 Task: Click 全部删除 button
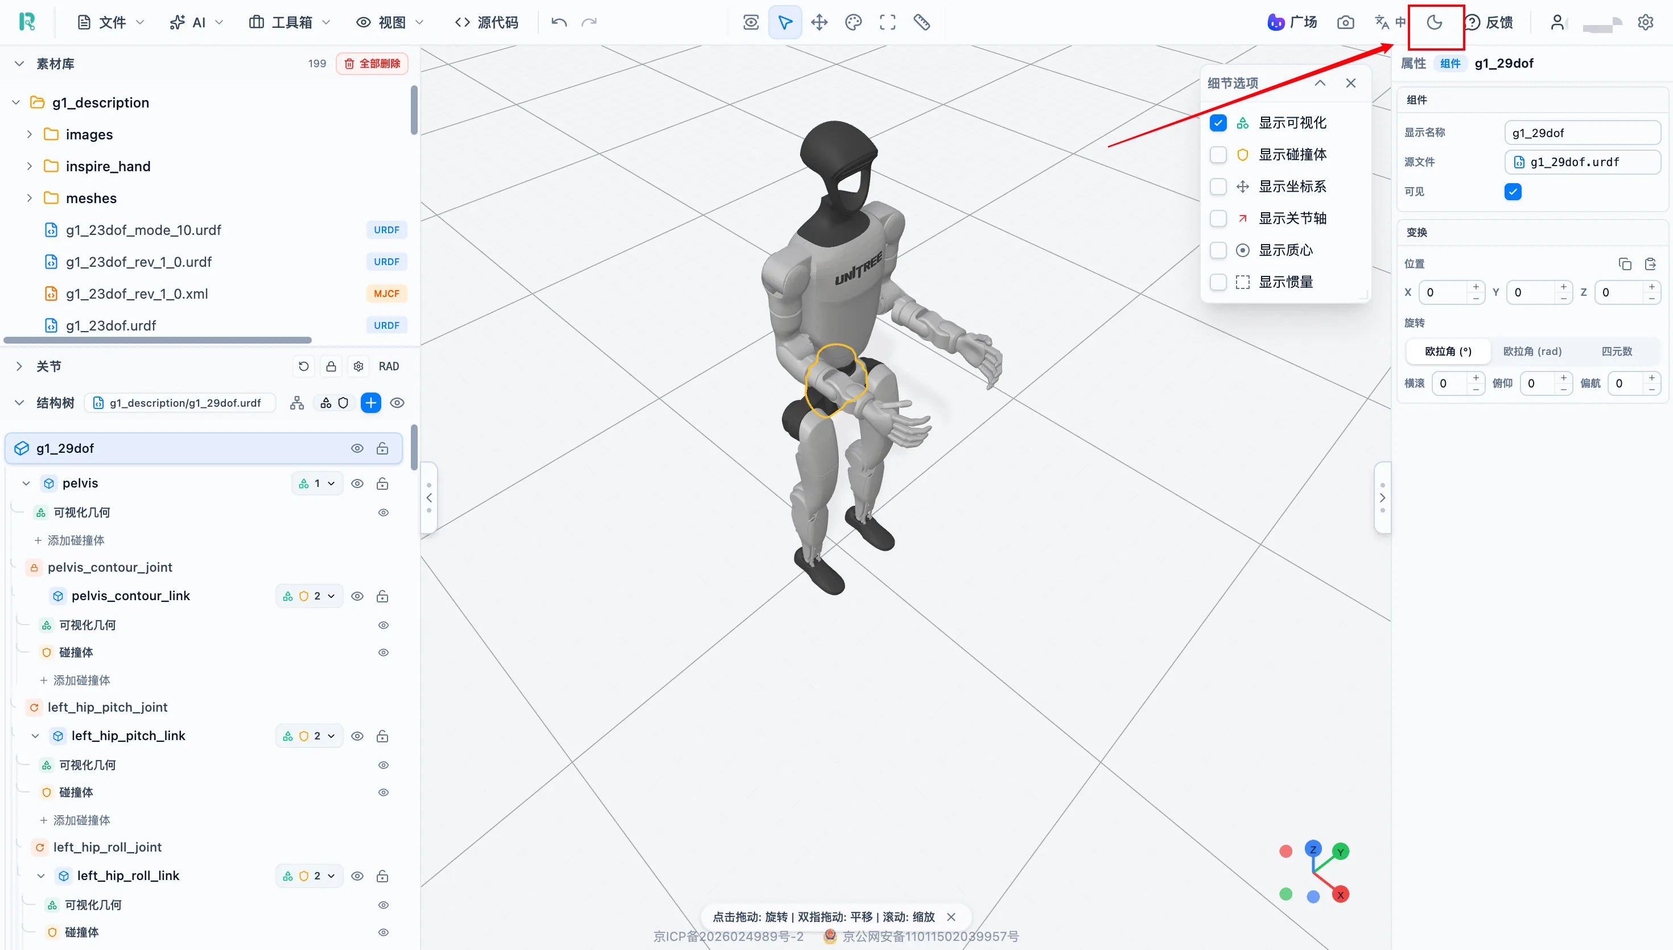tap(372, 63)
